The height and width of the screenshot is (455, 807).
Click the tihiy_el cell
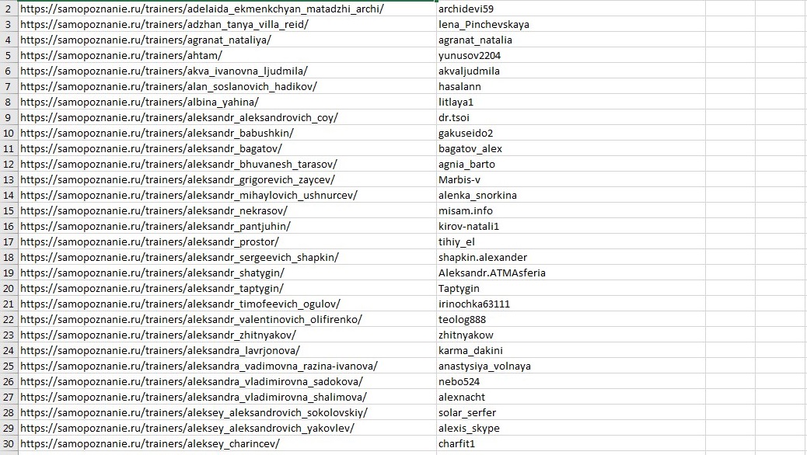pyautogui.click(x=571, y=241)
